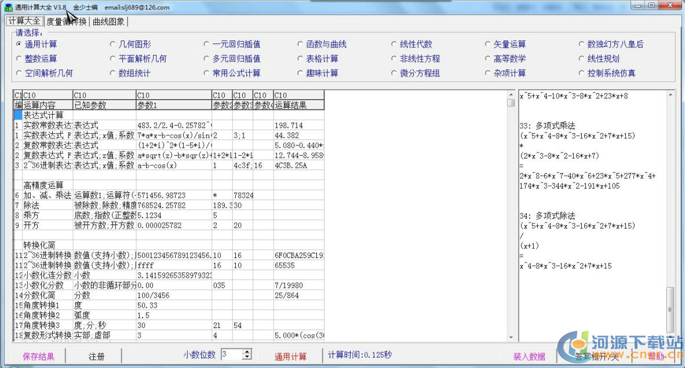The image size is (685, 368).
Task: Toggle the 答案框开/关 button
Action: [597, 356]
